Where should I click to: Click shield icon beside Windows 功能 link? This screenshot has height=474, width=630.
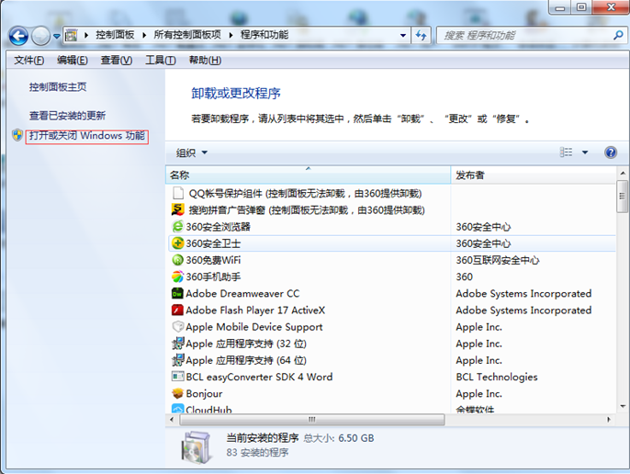point(17,135)
